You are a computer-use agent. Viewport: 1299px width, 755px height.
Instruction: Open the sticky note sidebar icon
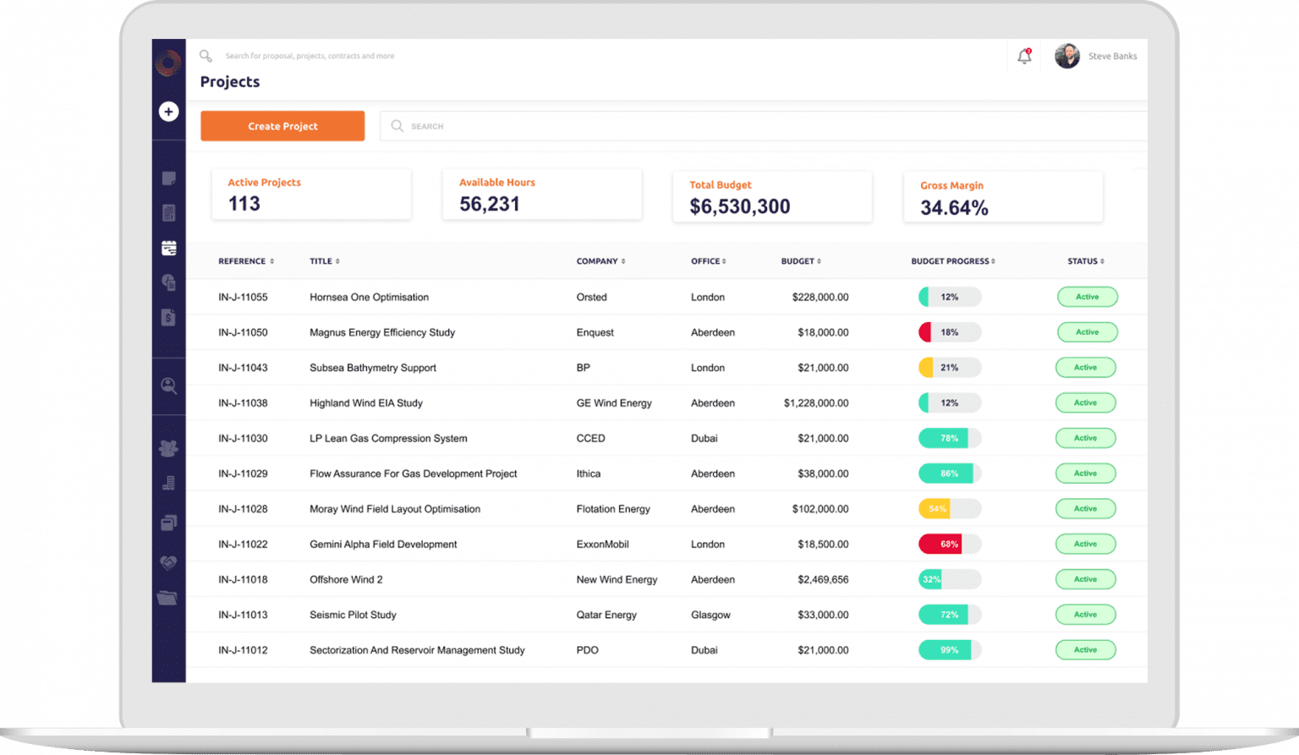(168, 178)
